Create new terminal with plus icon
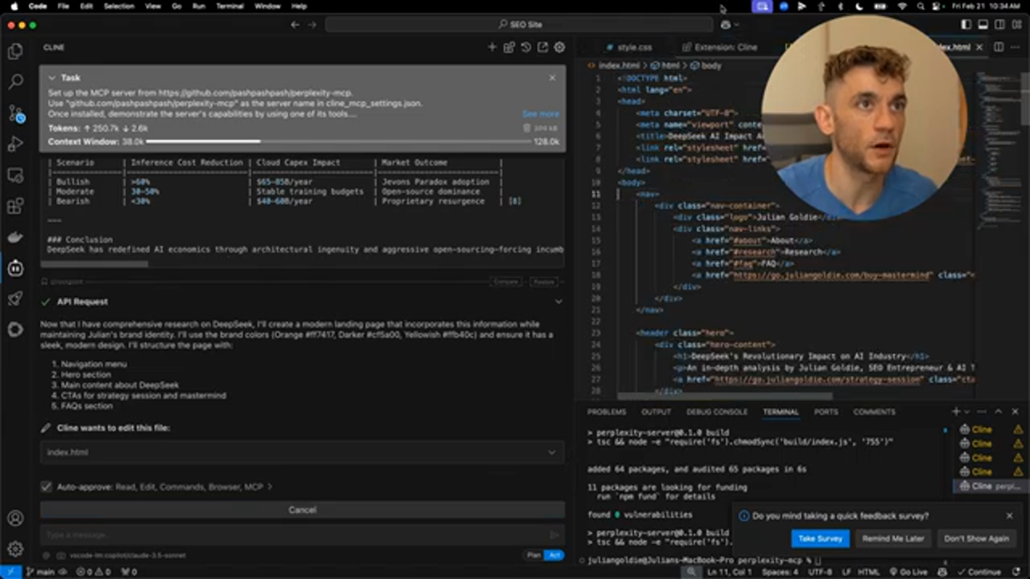Image resolution: width=1030 pixels, height=579 pixels. (956, 412)
